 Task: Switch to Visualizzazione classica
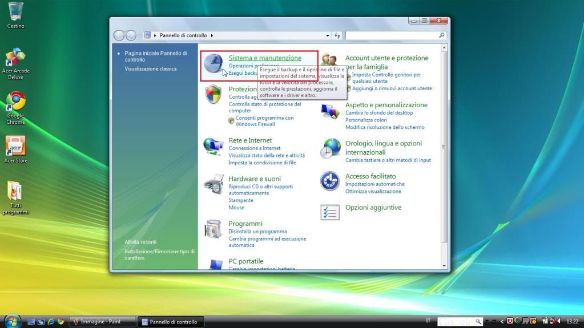[151, 69]
